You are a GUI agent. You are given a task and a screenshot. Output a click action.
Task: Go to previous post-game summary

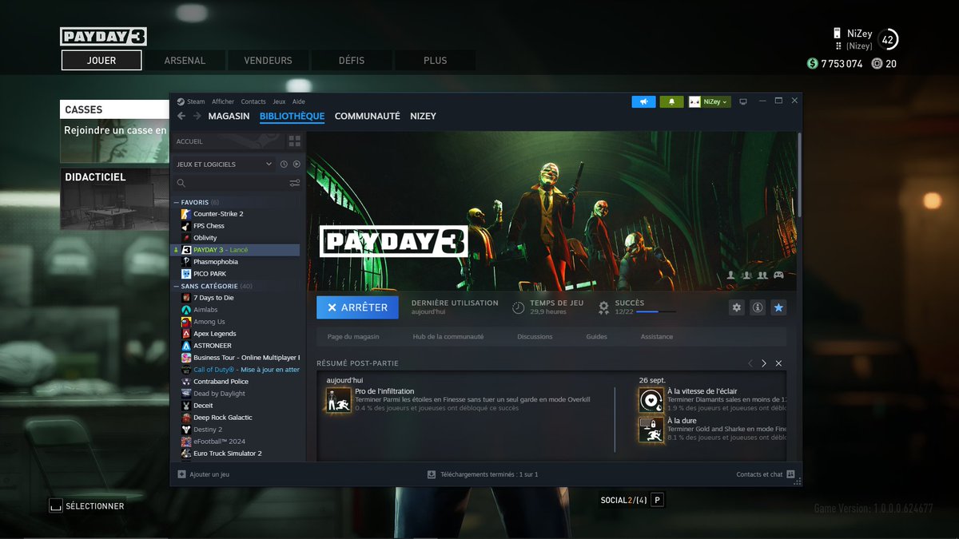[750, 363]
